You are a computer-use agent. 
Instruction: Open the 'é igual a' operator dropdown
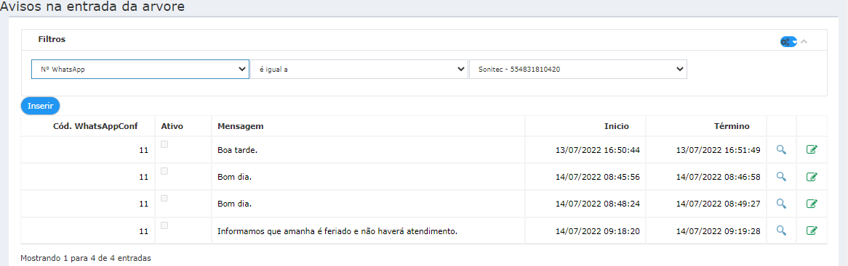click(359, 69)
